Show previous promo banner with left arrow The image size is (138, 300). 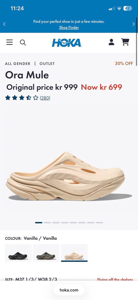4,24
